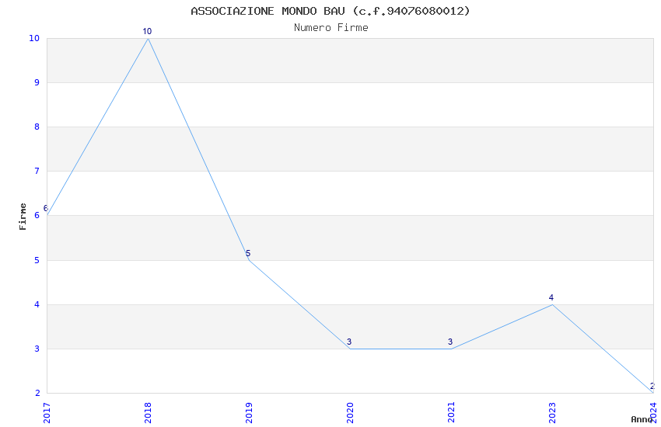Click the y-axis tick value 5
Viewport: 661px width, 427px height.
click(37, 260)
